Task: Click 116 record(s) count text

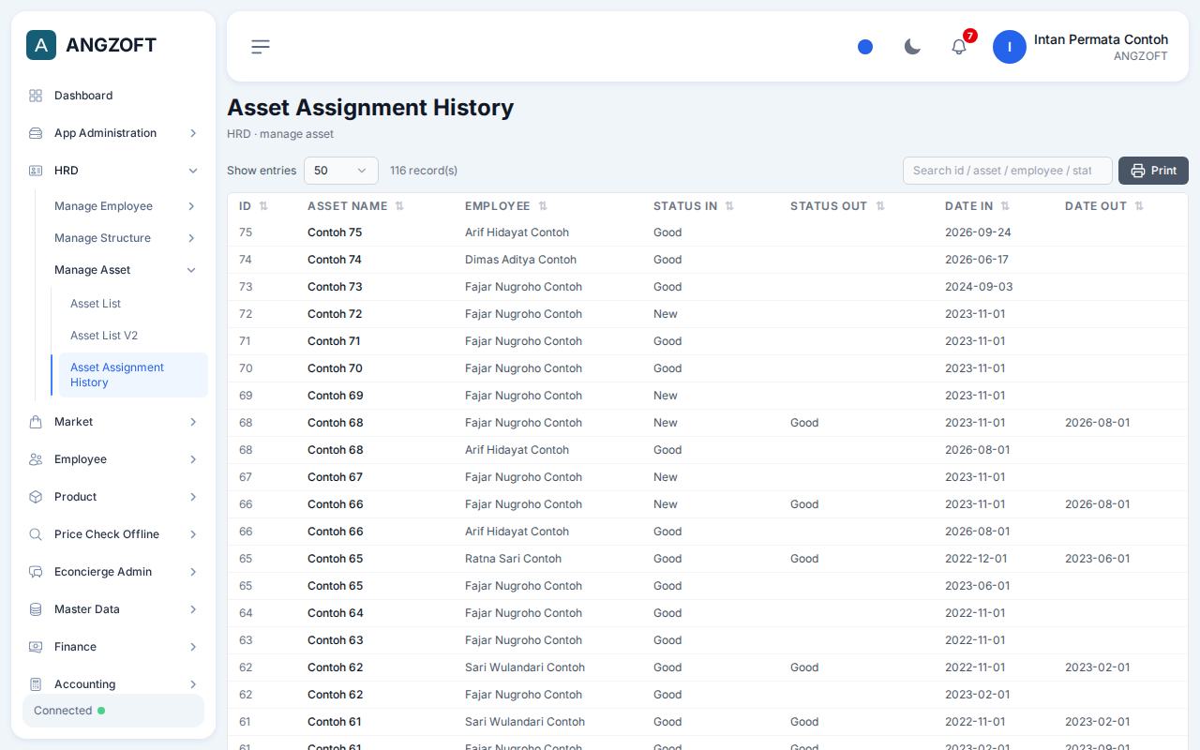Action: tap(424, 171)
